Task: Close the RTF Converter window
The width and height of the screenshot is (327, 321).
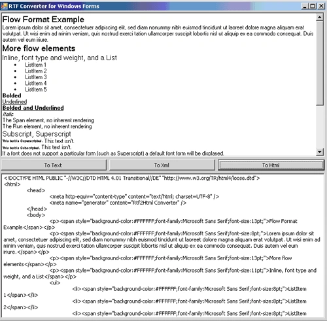Action: click(321, 6)
